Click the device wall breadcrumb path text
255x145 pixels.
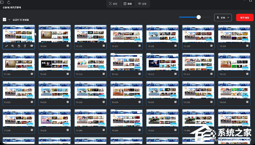(x=12, y=7)
